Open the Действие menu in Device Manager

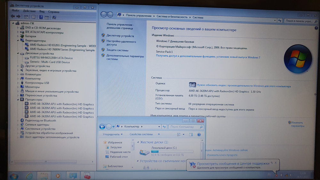[x=29, y=11]
